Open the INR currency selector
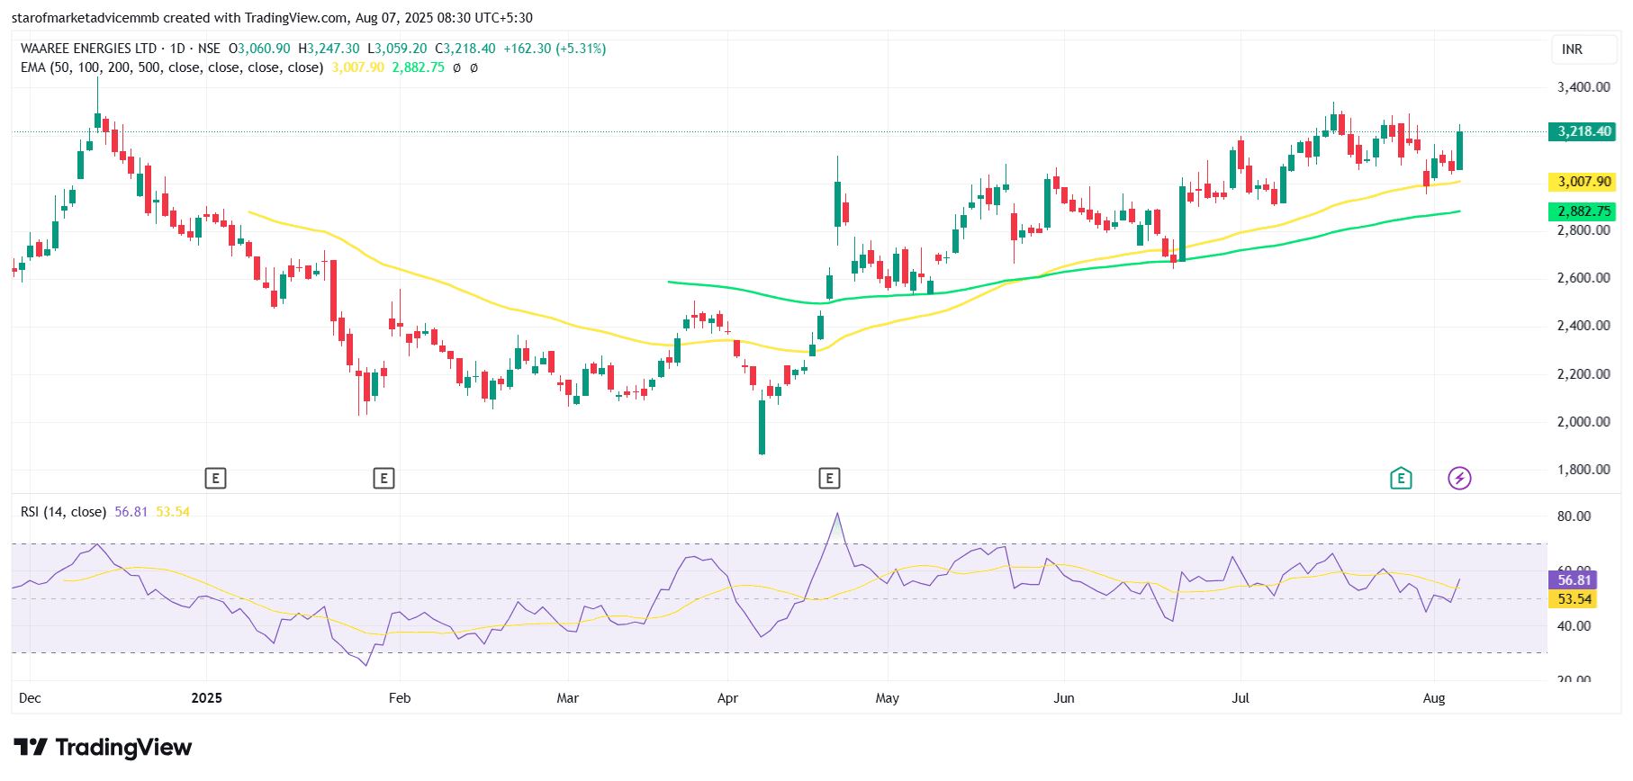The image size is (1633, 781). tap(1583, 49)
